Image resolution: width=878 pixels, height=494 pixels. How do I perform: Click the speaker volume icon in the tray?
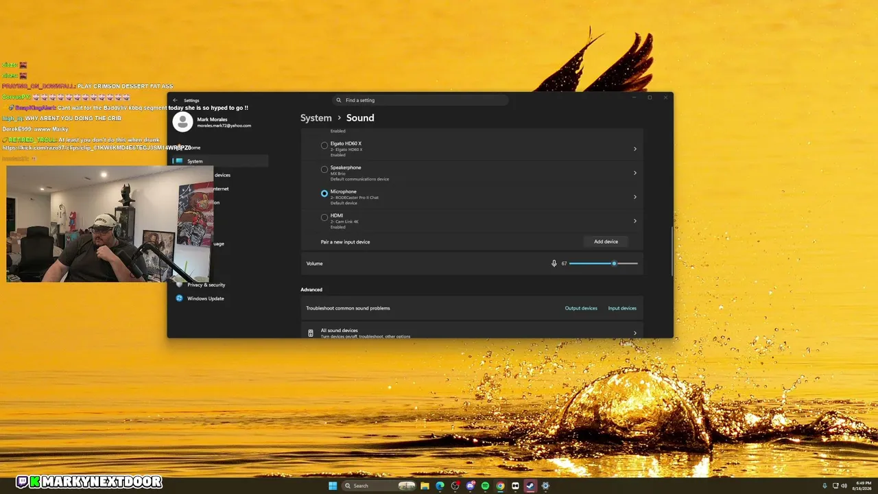coord(844,486)
